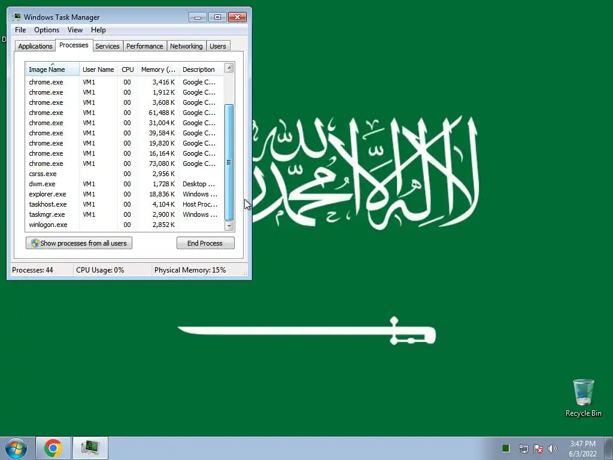Open the View menu

pyautogui.click(x=75, y=30)
